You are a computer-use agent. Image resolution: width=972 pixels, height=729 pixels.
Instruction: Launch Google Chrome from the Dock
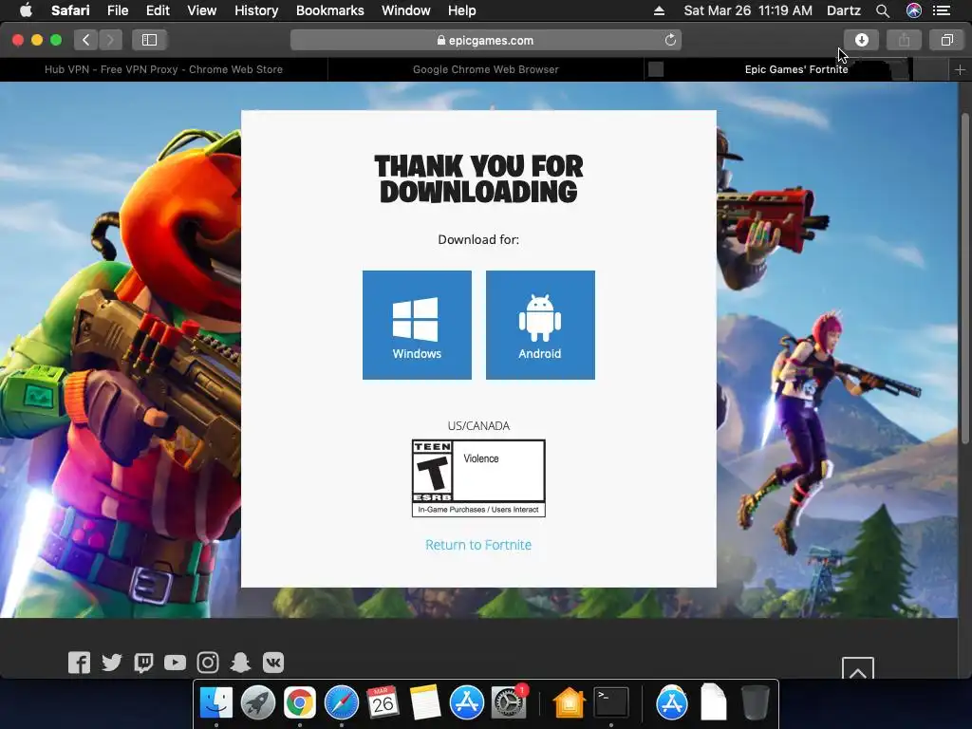coord(299,703)
